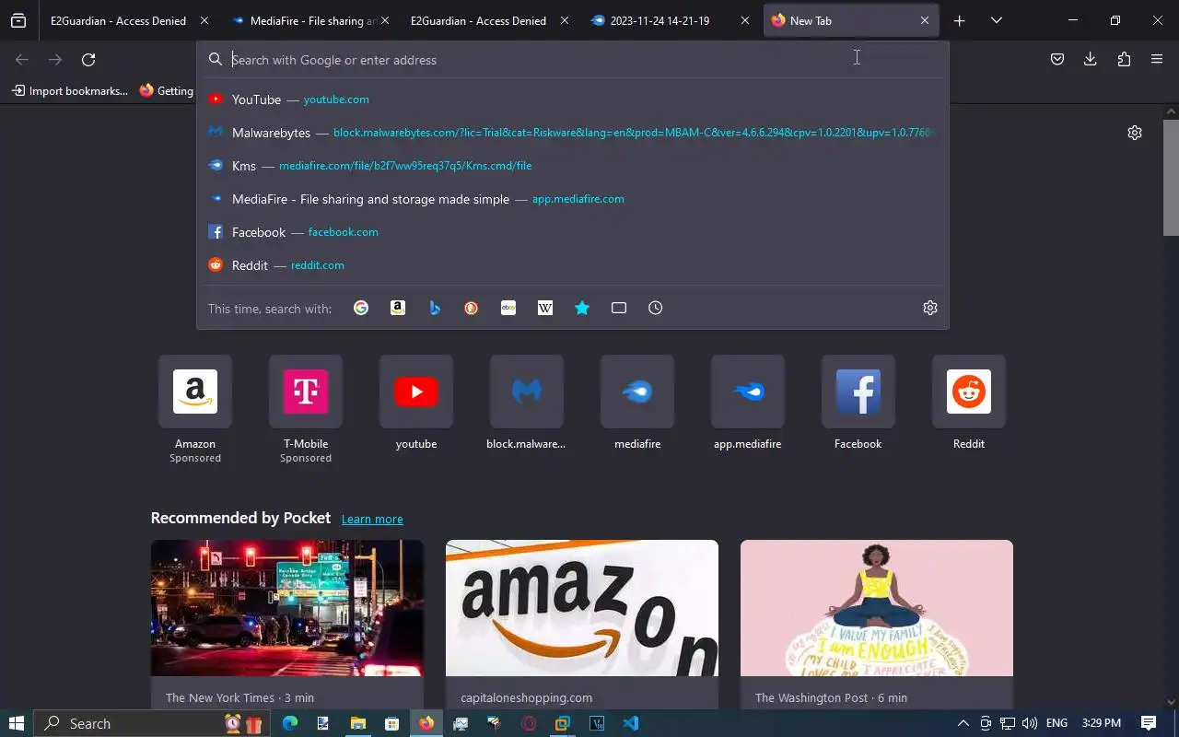Reload the current page
Image resolution: width=1179 pixels, height=737 pixels.
88,60
